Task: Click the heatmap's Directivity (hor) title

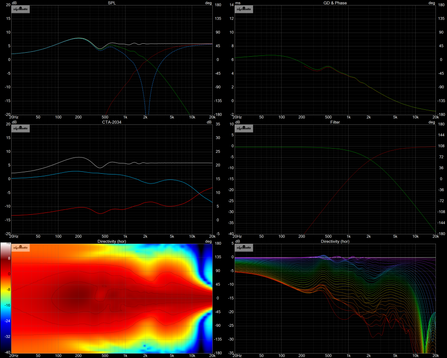Action: pos(111,241)
